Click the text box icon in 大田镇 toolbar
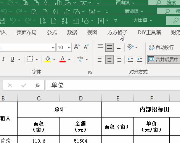Screen dimensions: 180x143 [101, 21]
